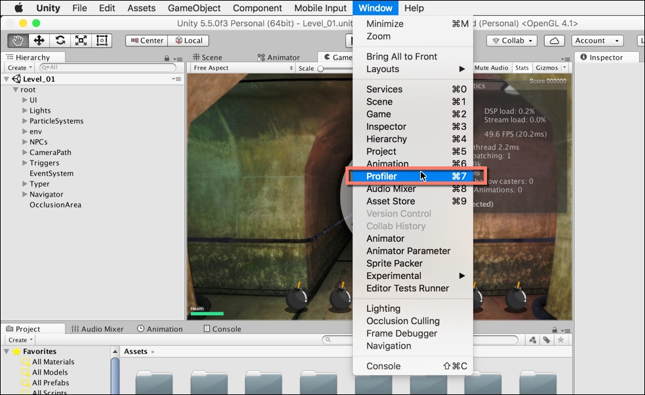Open the Mobile Input menu
Image resolution: width=645 pixels, height=395 pixels.
[321, 8]
